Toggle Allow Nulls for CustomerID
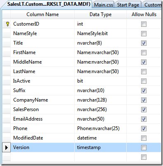This screenshot has height=166, width=163. click(x=144, y=24)
